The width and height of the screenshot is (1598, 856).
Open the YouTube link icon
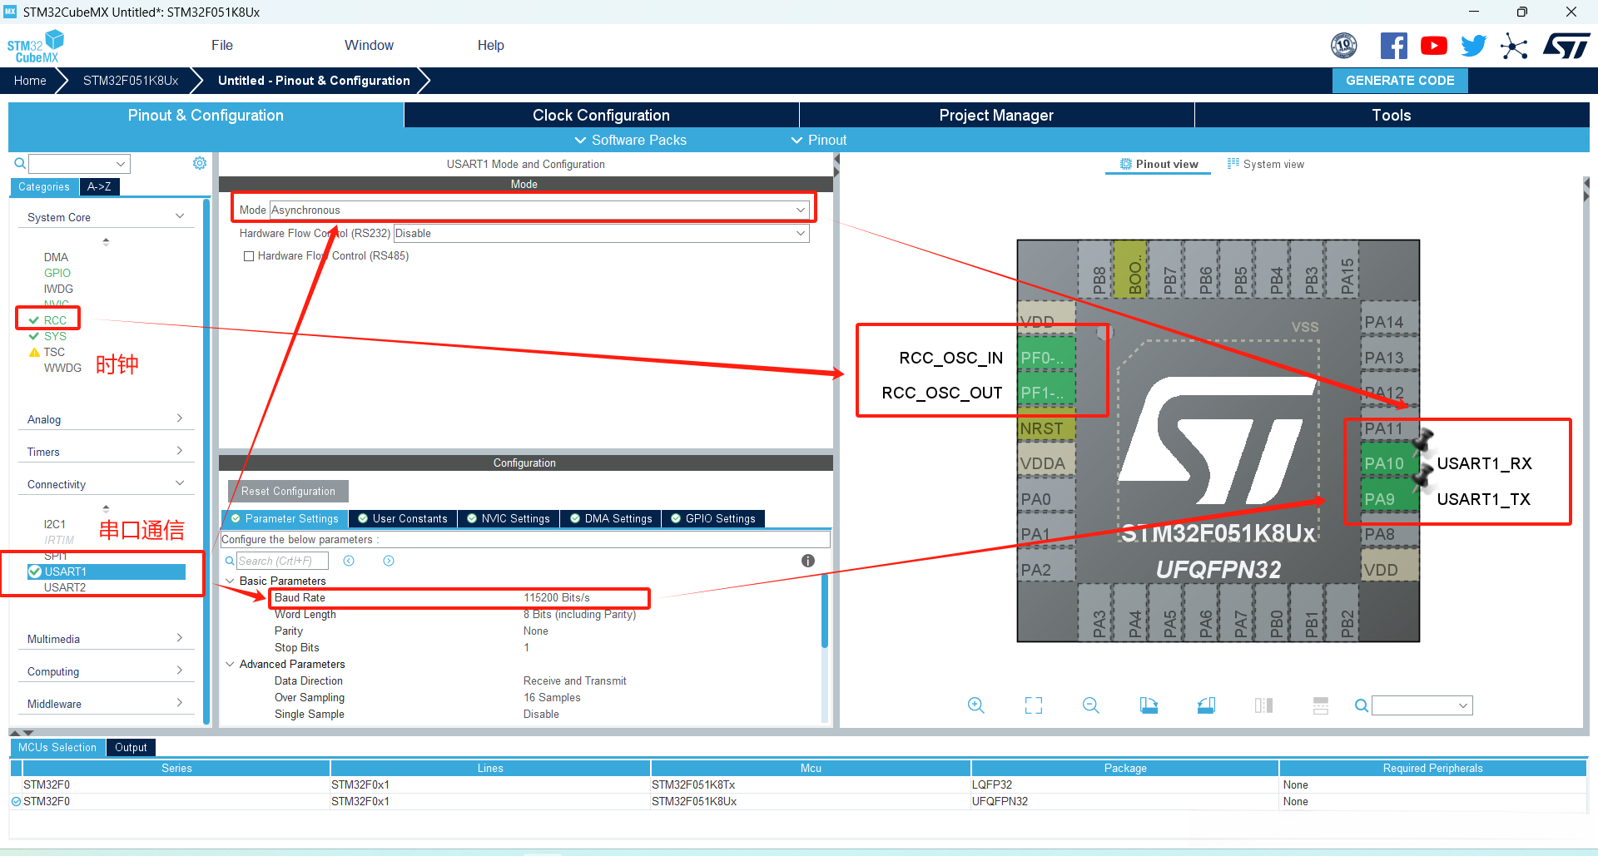[1434, 46]
